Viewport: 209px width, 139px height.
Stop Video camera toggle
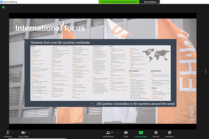[23, 134]
